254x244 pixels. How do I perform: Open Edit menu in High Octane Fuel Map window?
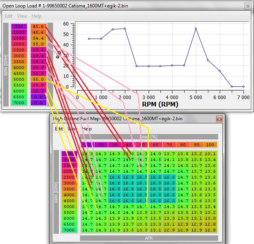click(x=59, y=128)
